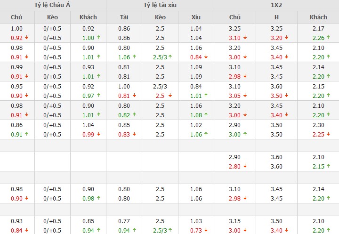Select the Tỷ lệ Châu Á header
339x234 pixels.
click(53, 5)
